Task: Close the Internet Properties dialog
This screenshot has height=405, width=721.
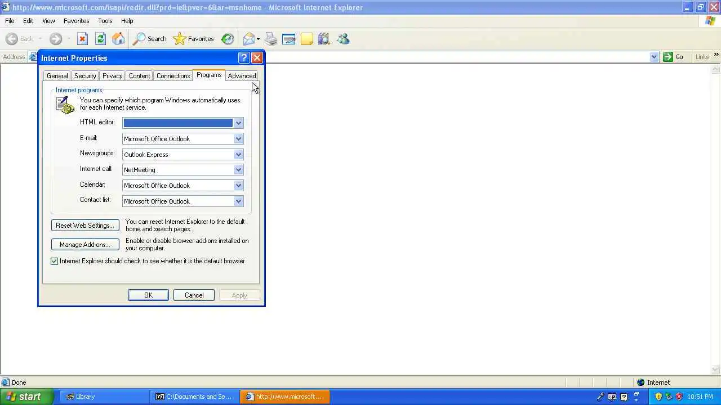Action: [x=257, y=58]
